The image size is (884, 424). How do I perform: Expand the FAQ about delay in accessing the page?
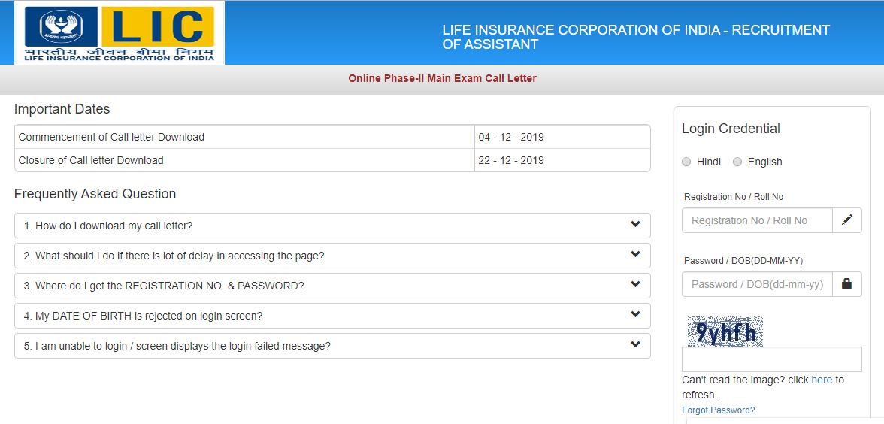pos(635,255)
